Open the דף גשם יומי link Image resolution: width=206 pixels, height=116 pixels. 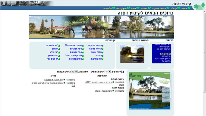click(53, 59)
